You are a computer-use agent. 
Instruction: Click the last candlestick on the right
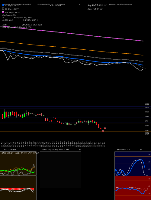tap(105, 129)
